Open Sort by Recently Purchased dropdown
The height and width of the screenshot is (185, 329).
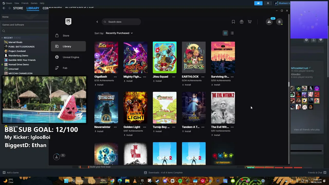pyautogui.click(x=119, y=33)
